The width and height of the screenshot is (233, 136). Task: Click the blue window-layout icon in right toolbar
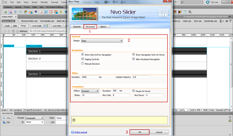pos(185,12)
